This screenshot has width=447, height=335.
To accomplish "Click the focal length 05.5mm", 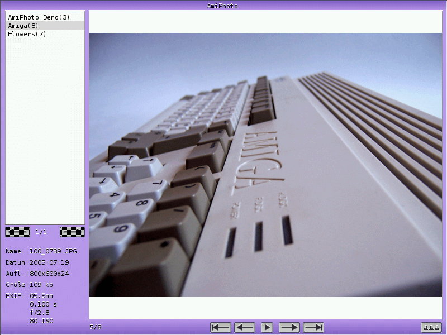I will 41,296.
